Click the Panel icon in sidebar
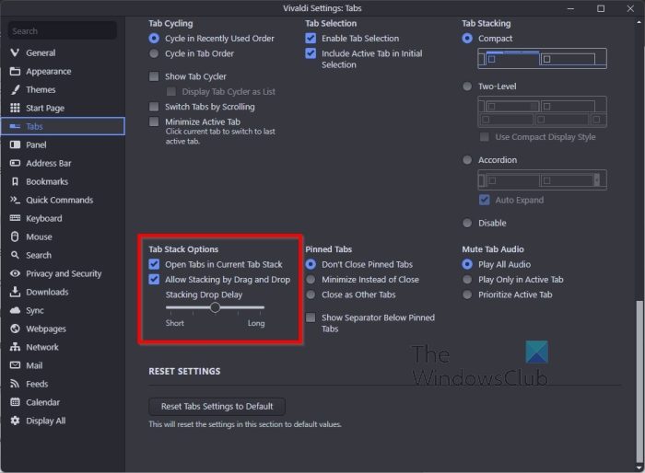The image size is (645, 473). 15,144
